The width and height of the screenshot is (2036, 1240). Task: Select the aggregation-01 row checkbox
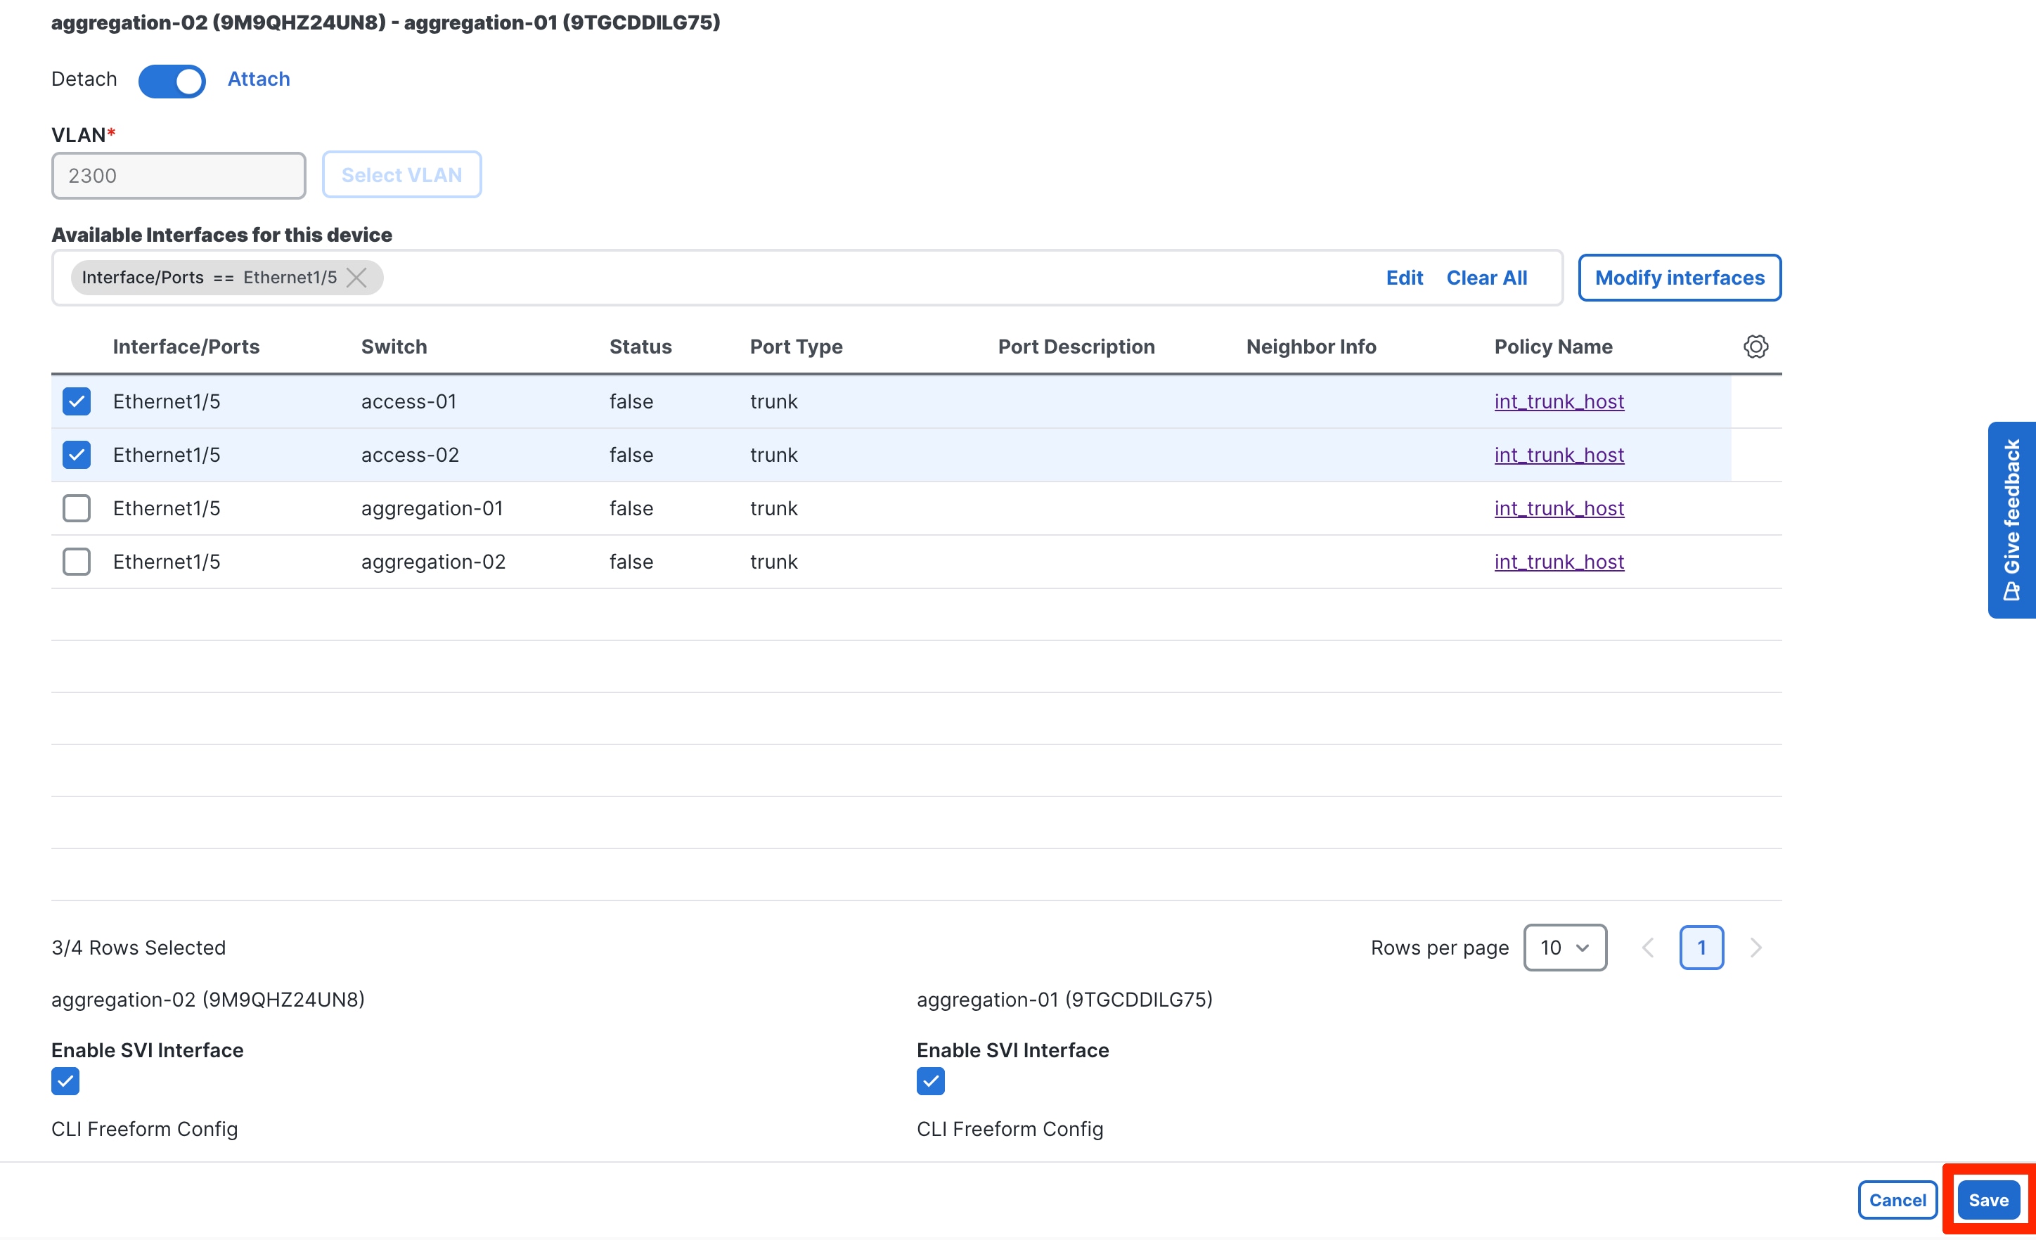point(76,508)
